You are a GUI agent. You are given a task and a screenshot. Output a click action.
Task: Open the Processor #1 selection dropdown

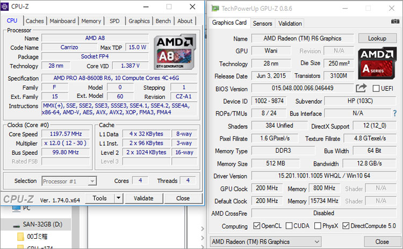coord(69,181)
